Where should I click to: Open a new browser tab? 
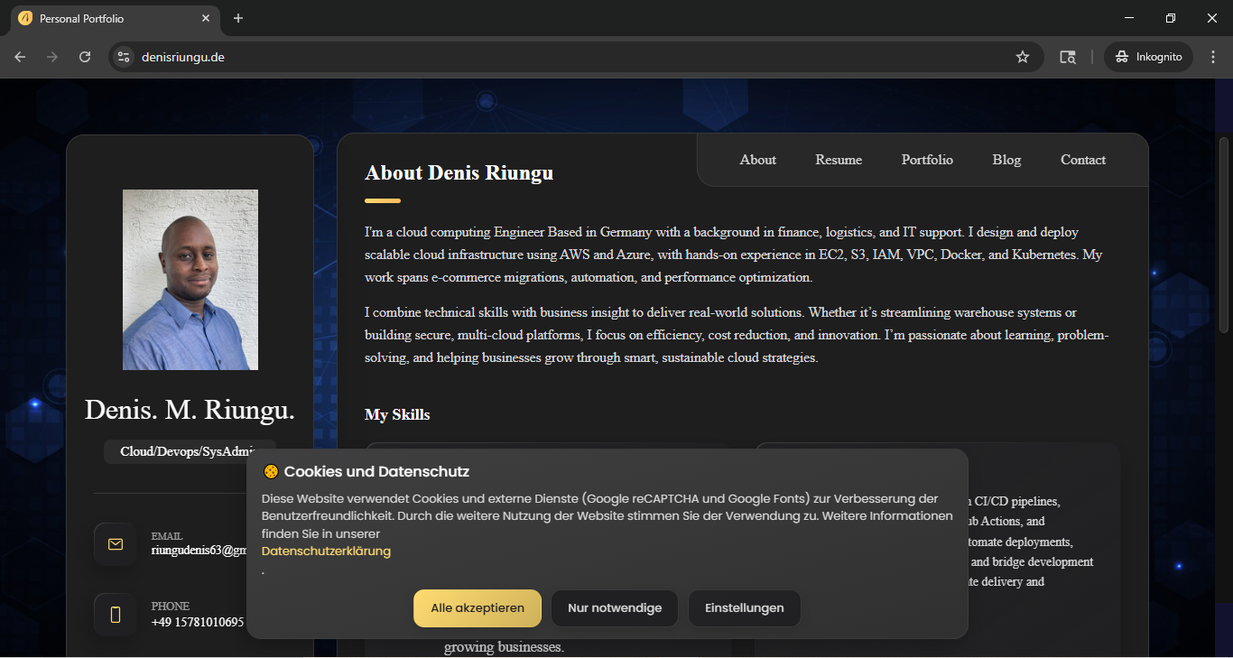[x=238, y=18]
